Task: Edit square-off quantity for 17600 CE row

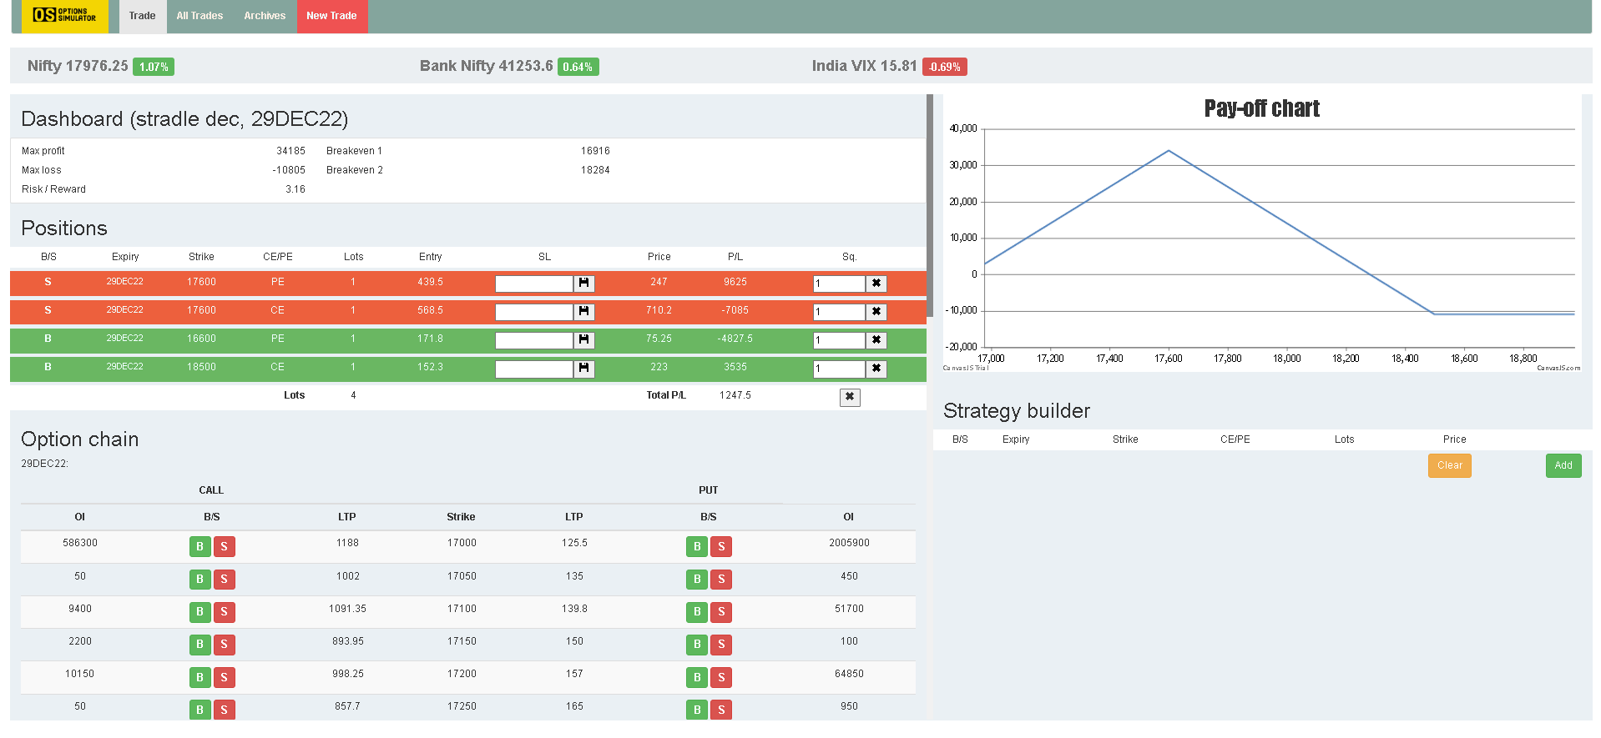Action: click(839, 312)
